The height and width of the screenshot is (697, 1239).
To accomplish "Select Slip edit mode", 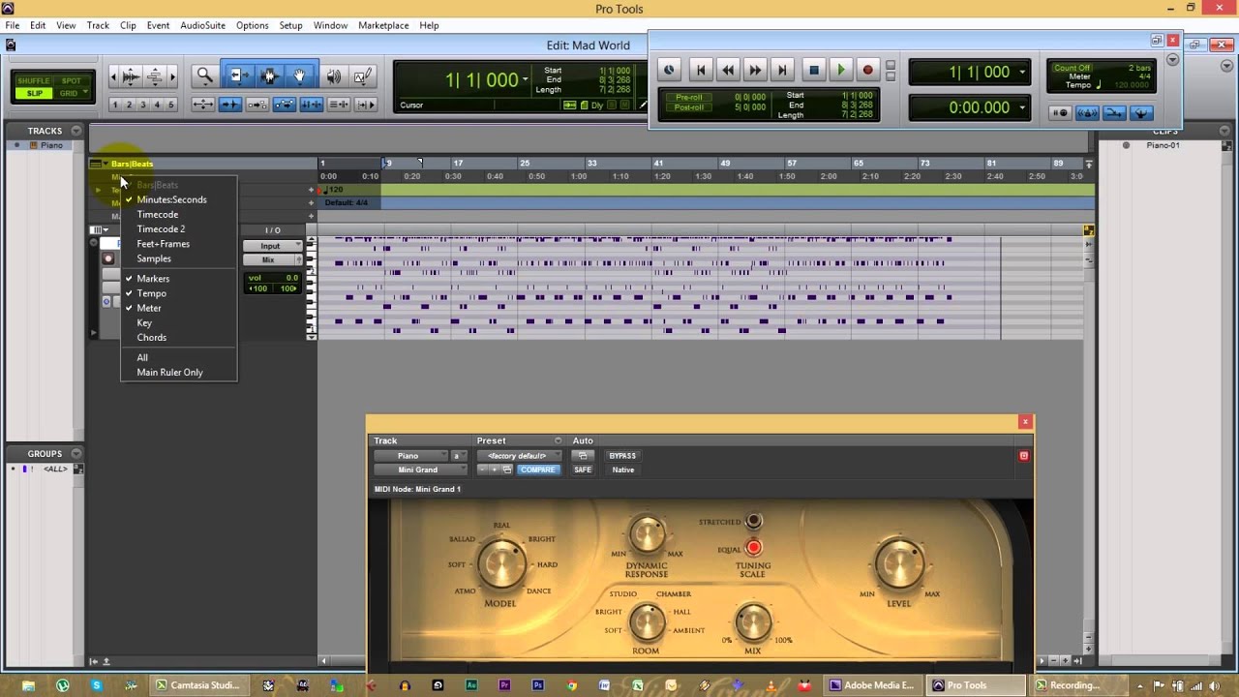I will (x=34, y=94).
